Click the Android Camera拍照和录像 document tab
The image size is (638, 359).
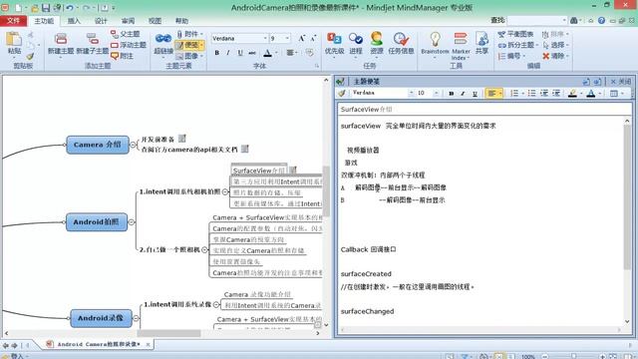pos(99,344)
